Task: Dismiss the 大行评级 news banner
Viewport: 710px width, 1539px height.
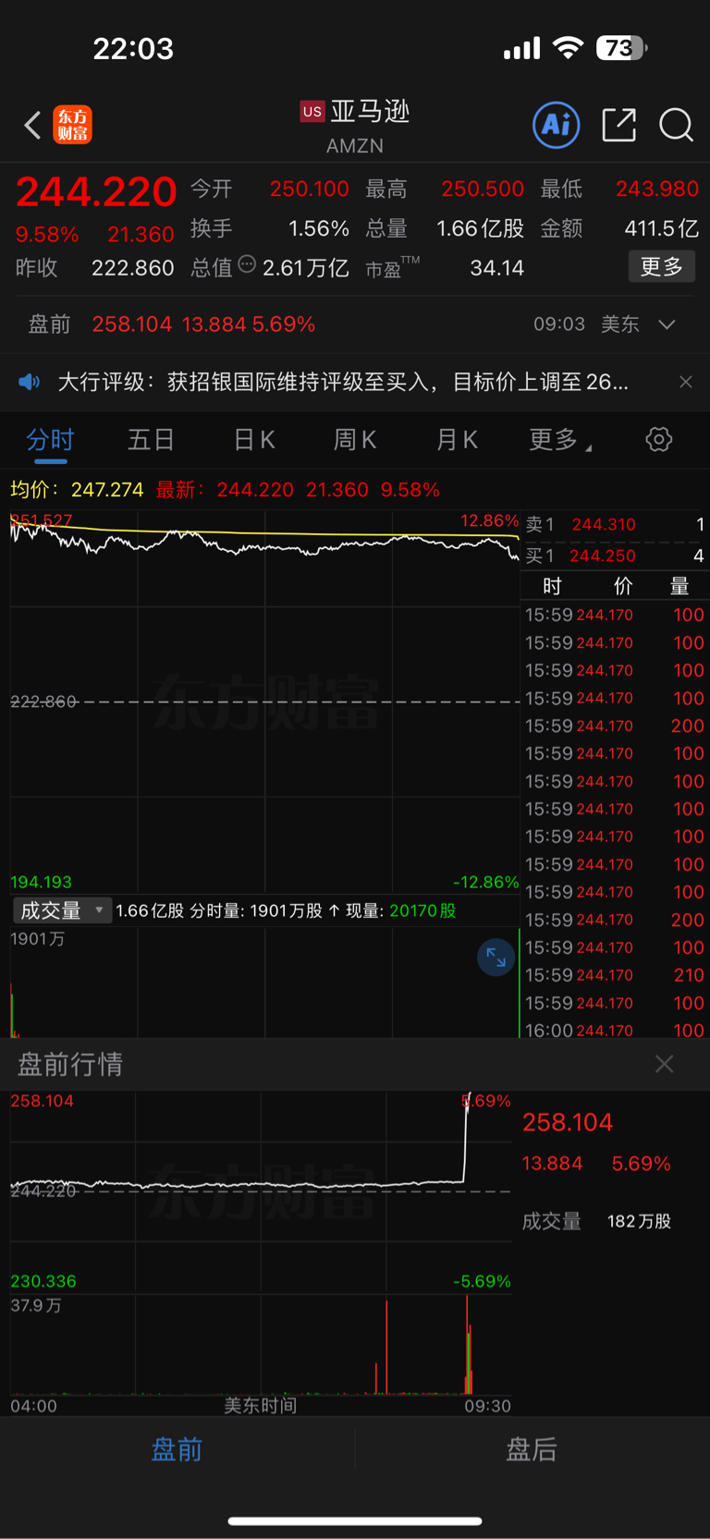Action: coord(685,382)
